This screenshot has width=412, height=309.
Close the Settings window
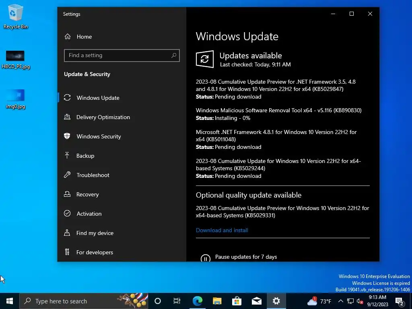coord(370,14)
